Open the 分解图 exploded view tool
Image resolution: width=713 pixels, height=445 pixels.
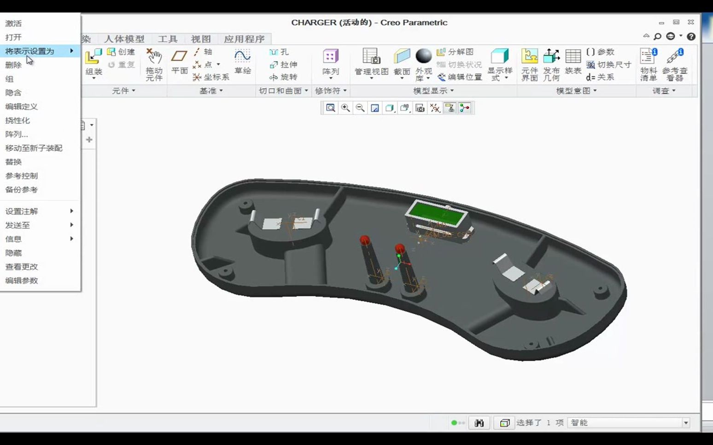456,52
